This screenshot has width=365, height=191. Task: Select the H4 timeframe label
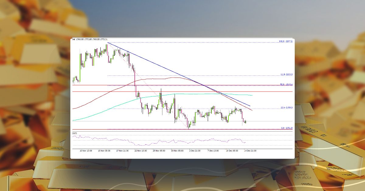click(x=73, y=39)
